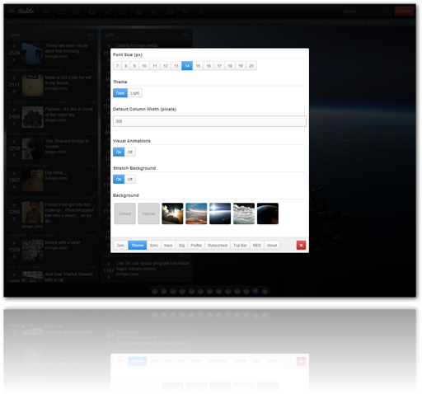
Task: Open the Gen. settings tab
Action: (120, 245)
